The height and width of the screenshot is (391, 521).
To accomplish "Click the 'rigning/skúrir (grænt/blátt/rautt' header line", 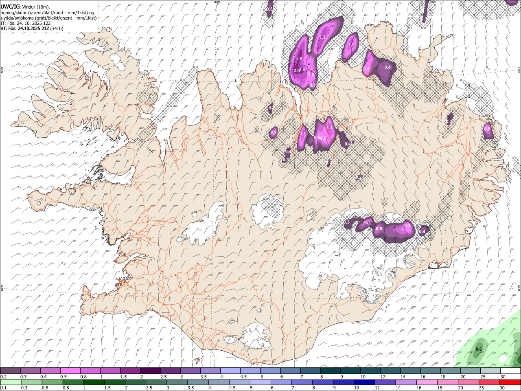I will [x=47, y=12].
